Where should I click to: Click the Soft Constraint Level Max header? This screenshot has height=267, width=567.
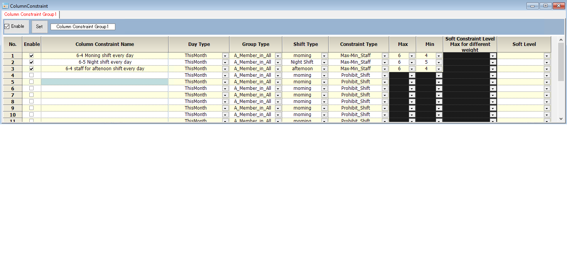coord(470,44)
